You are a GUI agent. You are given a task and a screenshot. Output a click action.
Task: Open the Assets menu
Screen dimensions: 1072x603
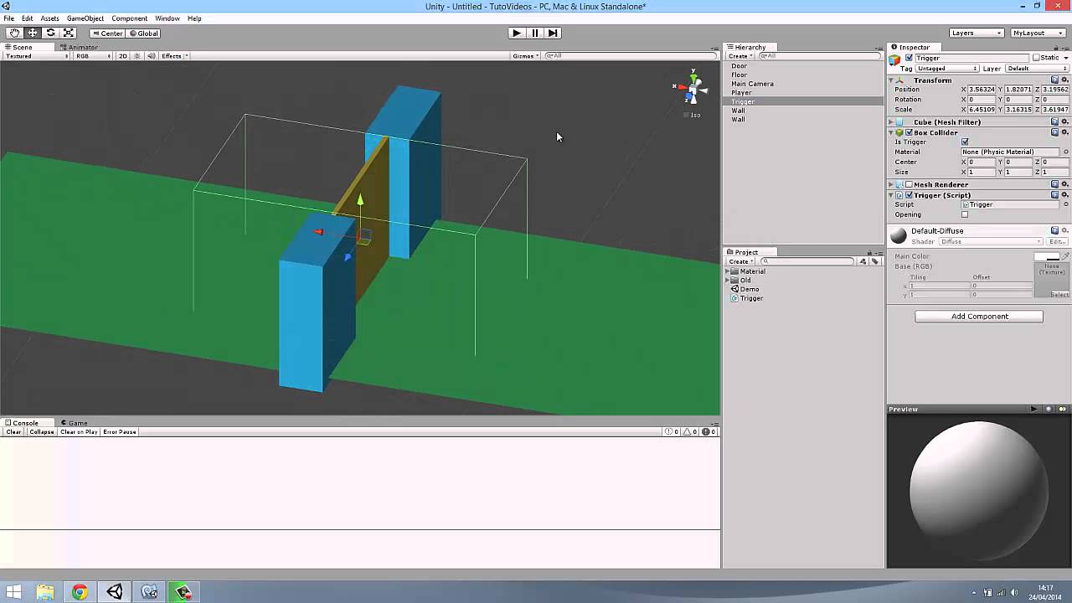49,18
